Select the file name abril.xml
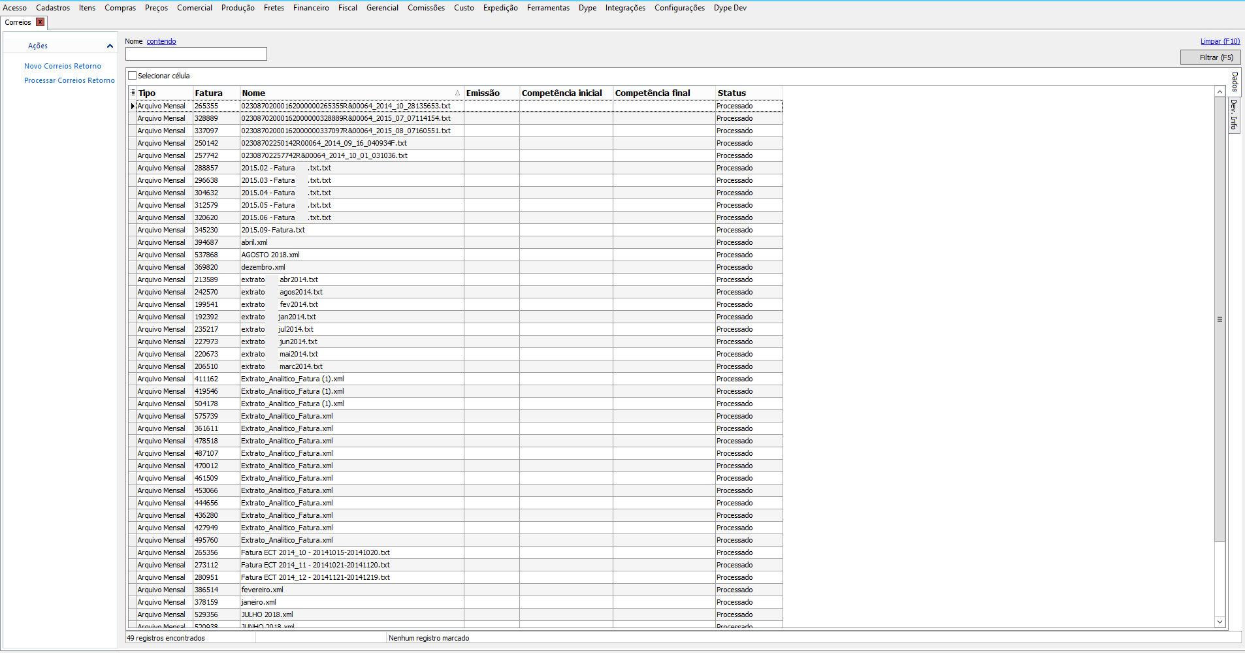The width and height of the screenshot is (1245, 653). pos(254,242)
